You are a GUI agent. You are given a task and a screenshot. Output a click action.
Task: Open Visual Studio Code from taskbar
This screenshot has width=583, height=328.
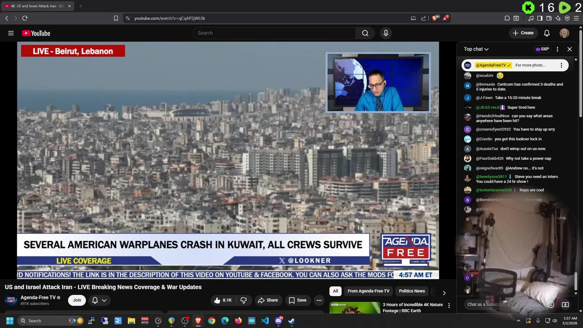pyautogui.click(x=265, y=321)
